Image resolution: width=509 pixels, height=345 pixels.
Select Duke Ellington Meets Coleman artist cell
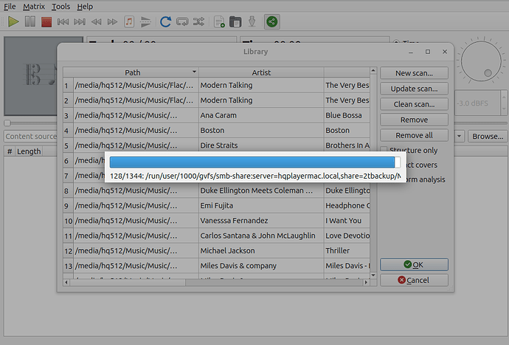pos(261,191)
